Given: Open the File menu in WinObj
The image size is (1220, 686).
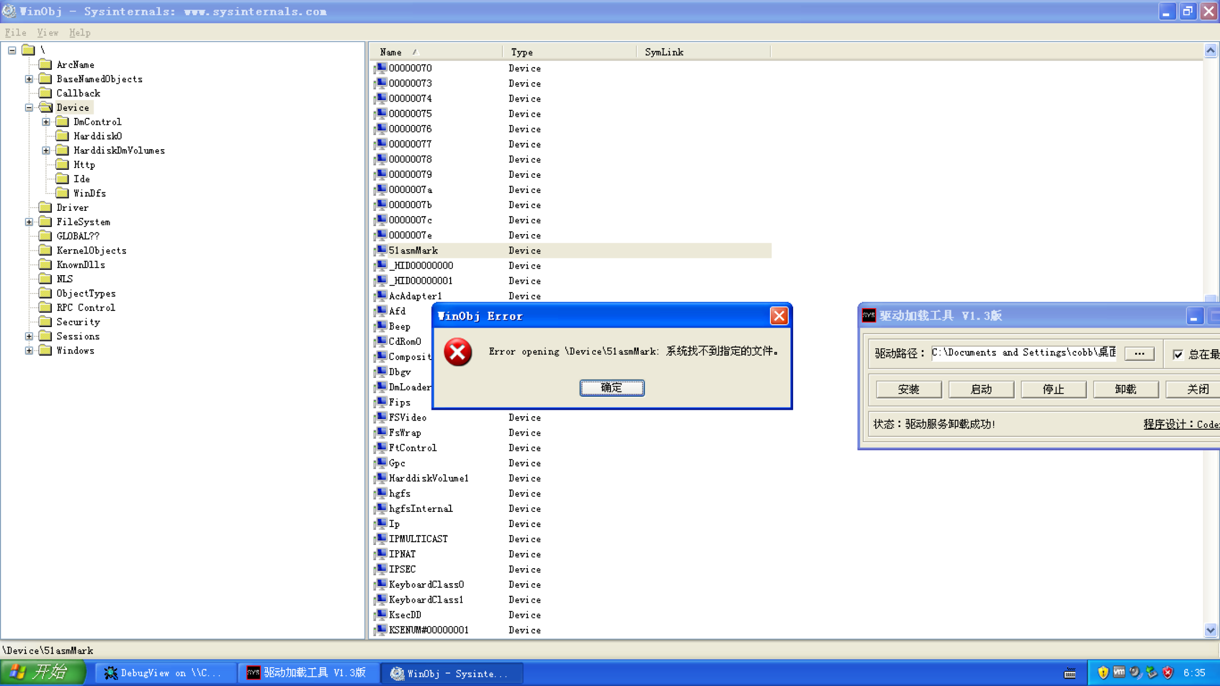Looking at the screenshot, I should (15, 32).
